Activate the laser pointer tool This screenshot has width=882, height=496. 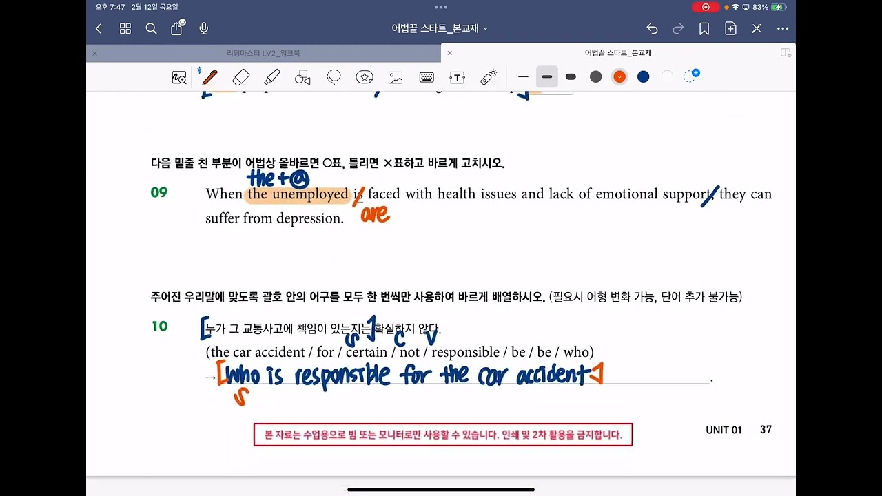489,77
